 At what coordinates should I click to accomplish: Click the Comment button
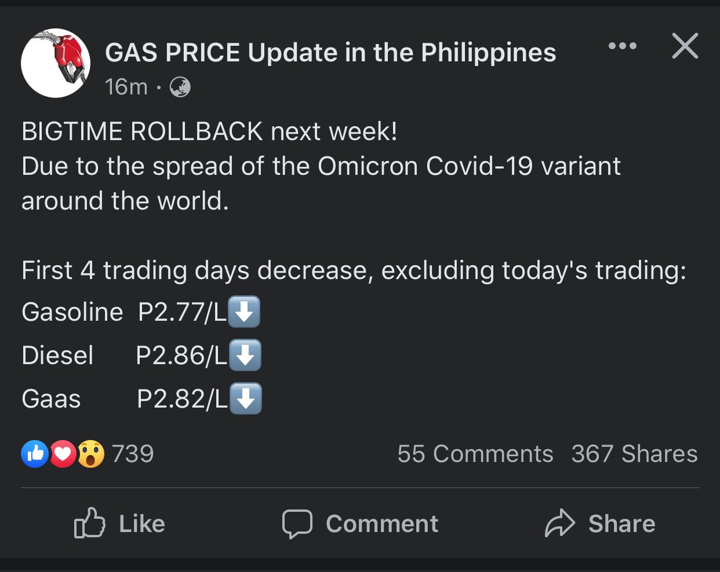[360, 523]
